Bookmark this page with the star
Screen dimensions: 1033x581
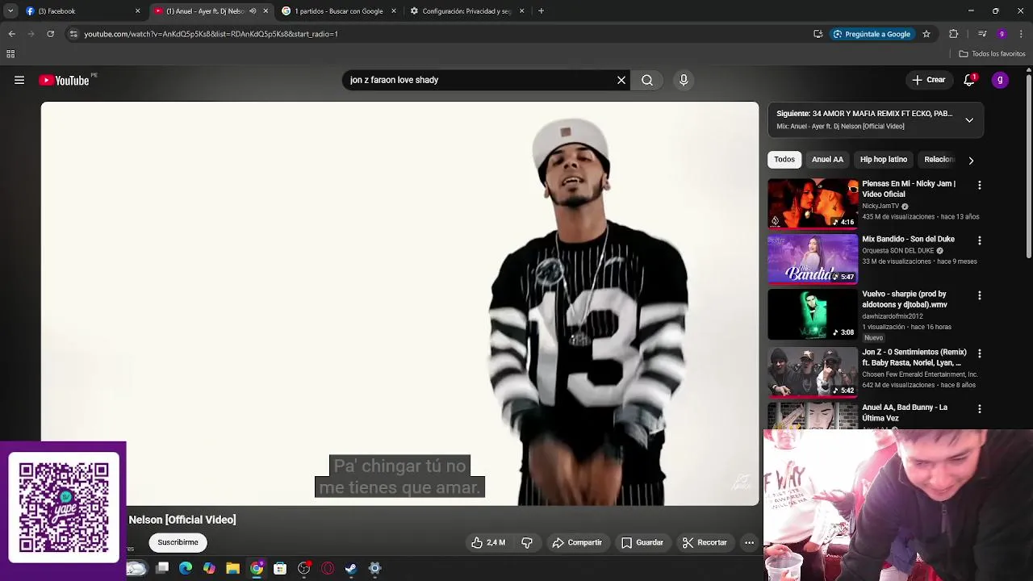click(926, 34)
